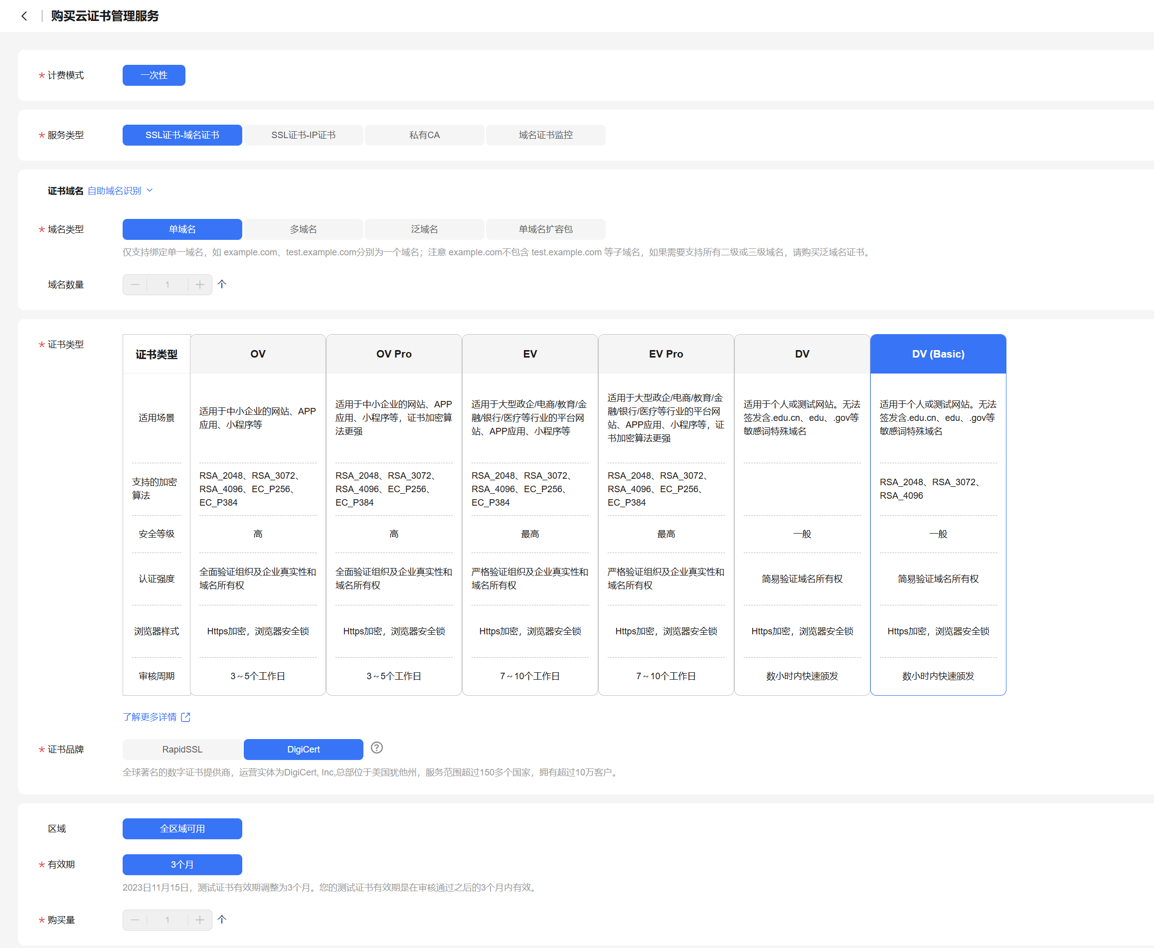Click 3个月 validity period button
The width and height of the screenshot is (1154, 948).
tap(182, 864)
